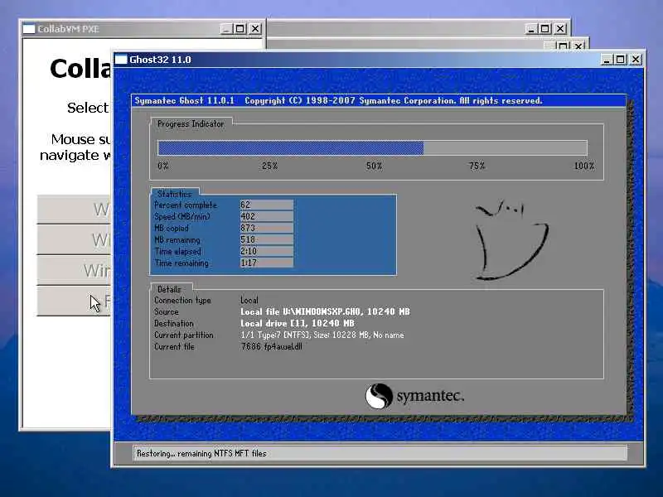663x497 pixels.
Task: Click the Connection type Local value
Action: pyautogui.click(x=249, y=300)
